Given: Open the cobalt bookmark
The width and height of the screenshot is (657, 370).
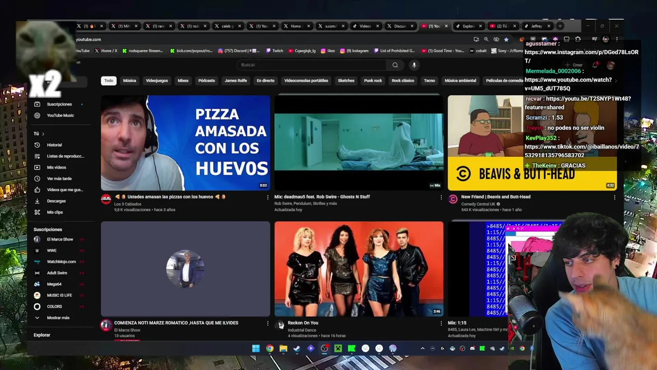Looking at the screenshot, I should pyautogui.click(x=477, y=51).
